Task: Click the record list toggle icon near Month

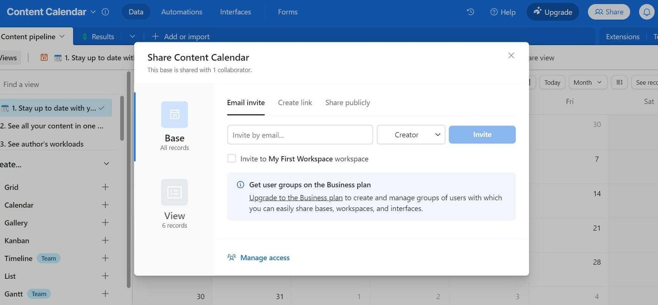Action: [x=619, y=82]
